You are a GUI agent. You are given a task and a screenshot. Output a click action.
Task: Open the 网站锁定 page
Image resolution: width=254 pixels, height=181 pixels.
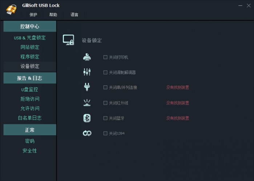30,47
